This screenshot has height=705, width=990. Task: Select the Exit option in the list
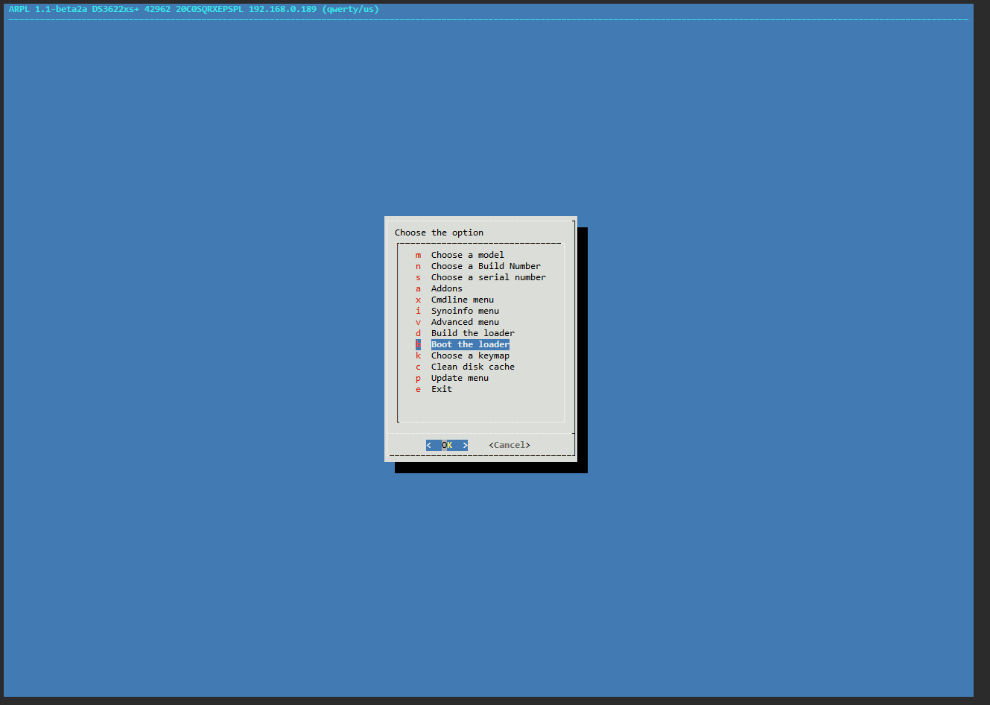(x=441, y=389)
